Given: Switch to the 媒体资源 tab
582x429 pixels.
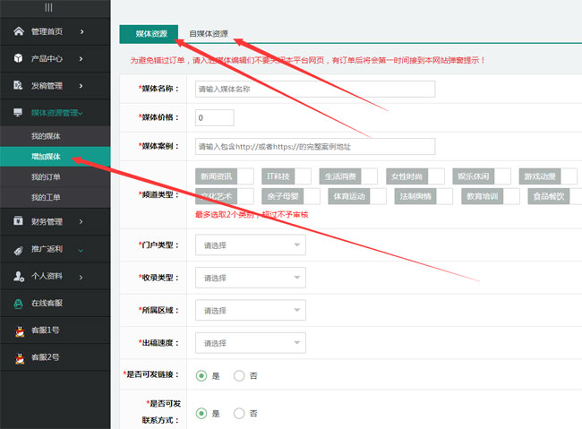Looking at the screenshot, I should pos(150,34).
